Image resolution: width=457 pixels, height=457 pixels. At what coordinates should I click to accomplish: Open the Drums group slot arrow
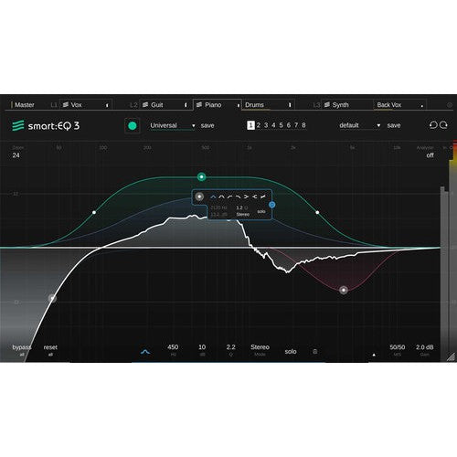tap(290, 105)
